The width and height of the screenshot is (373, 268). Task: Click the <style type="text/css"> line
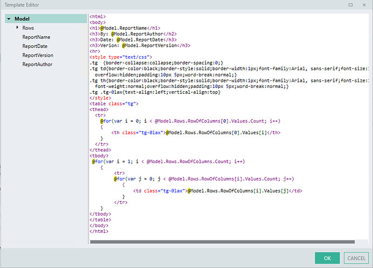(x=121, y=57)
